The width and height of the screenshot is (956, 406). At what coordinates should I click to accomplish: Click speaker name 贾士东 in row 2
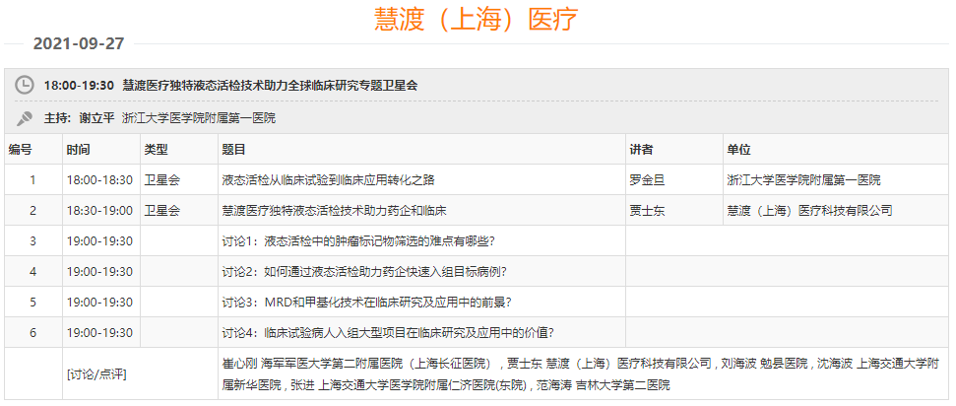pyautogui.click(x=647, y=211)
